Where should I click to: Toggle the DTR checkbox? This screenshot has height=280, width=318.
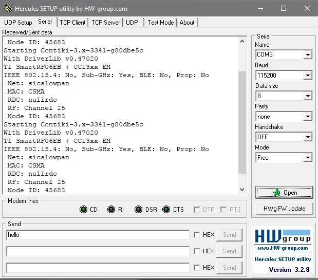click(x=197, y=210)
